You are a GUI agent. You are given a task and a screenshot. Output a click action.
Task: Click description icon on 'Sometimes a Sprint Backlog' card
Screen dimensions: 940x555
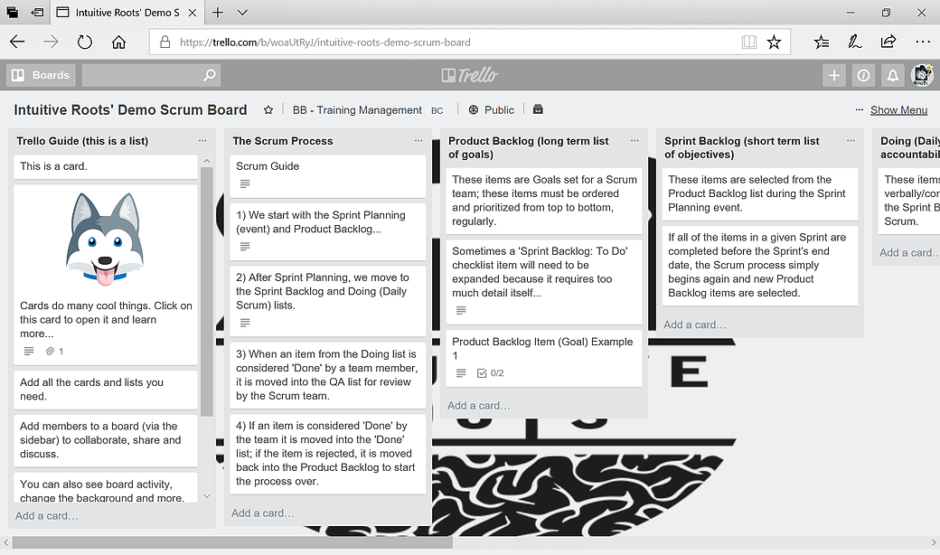point(461,310)
